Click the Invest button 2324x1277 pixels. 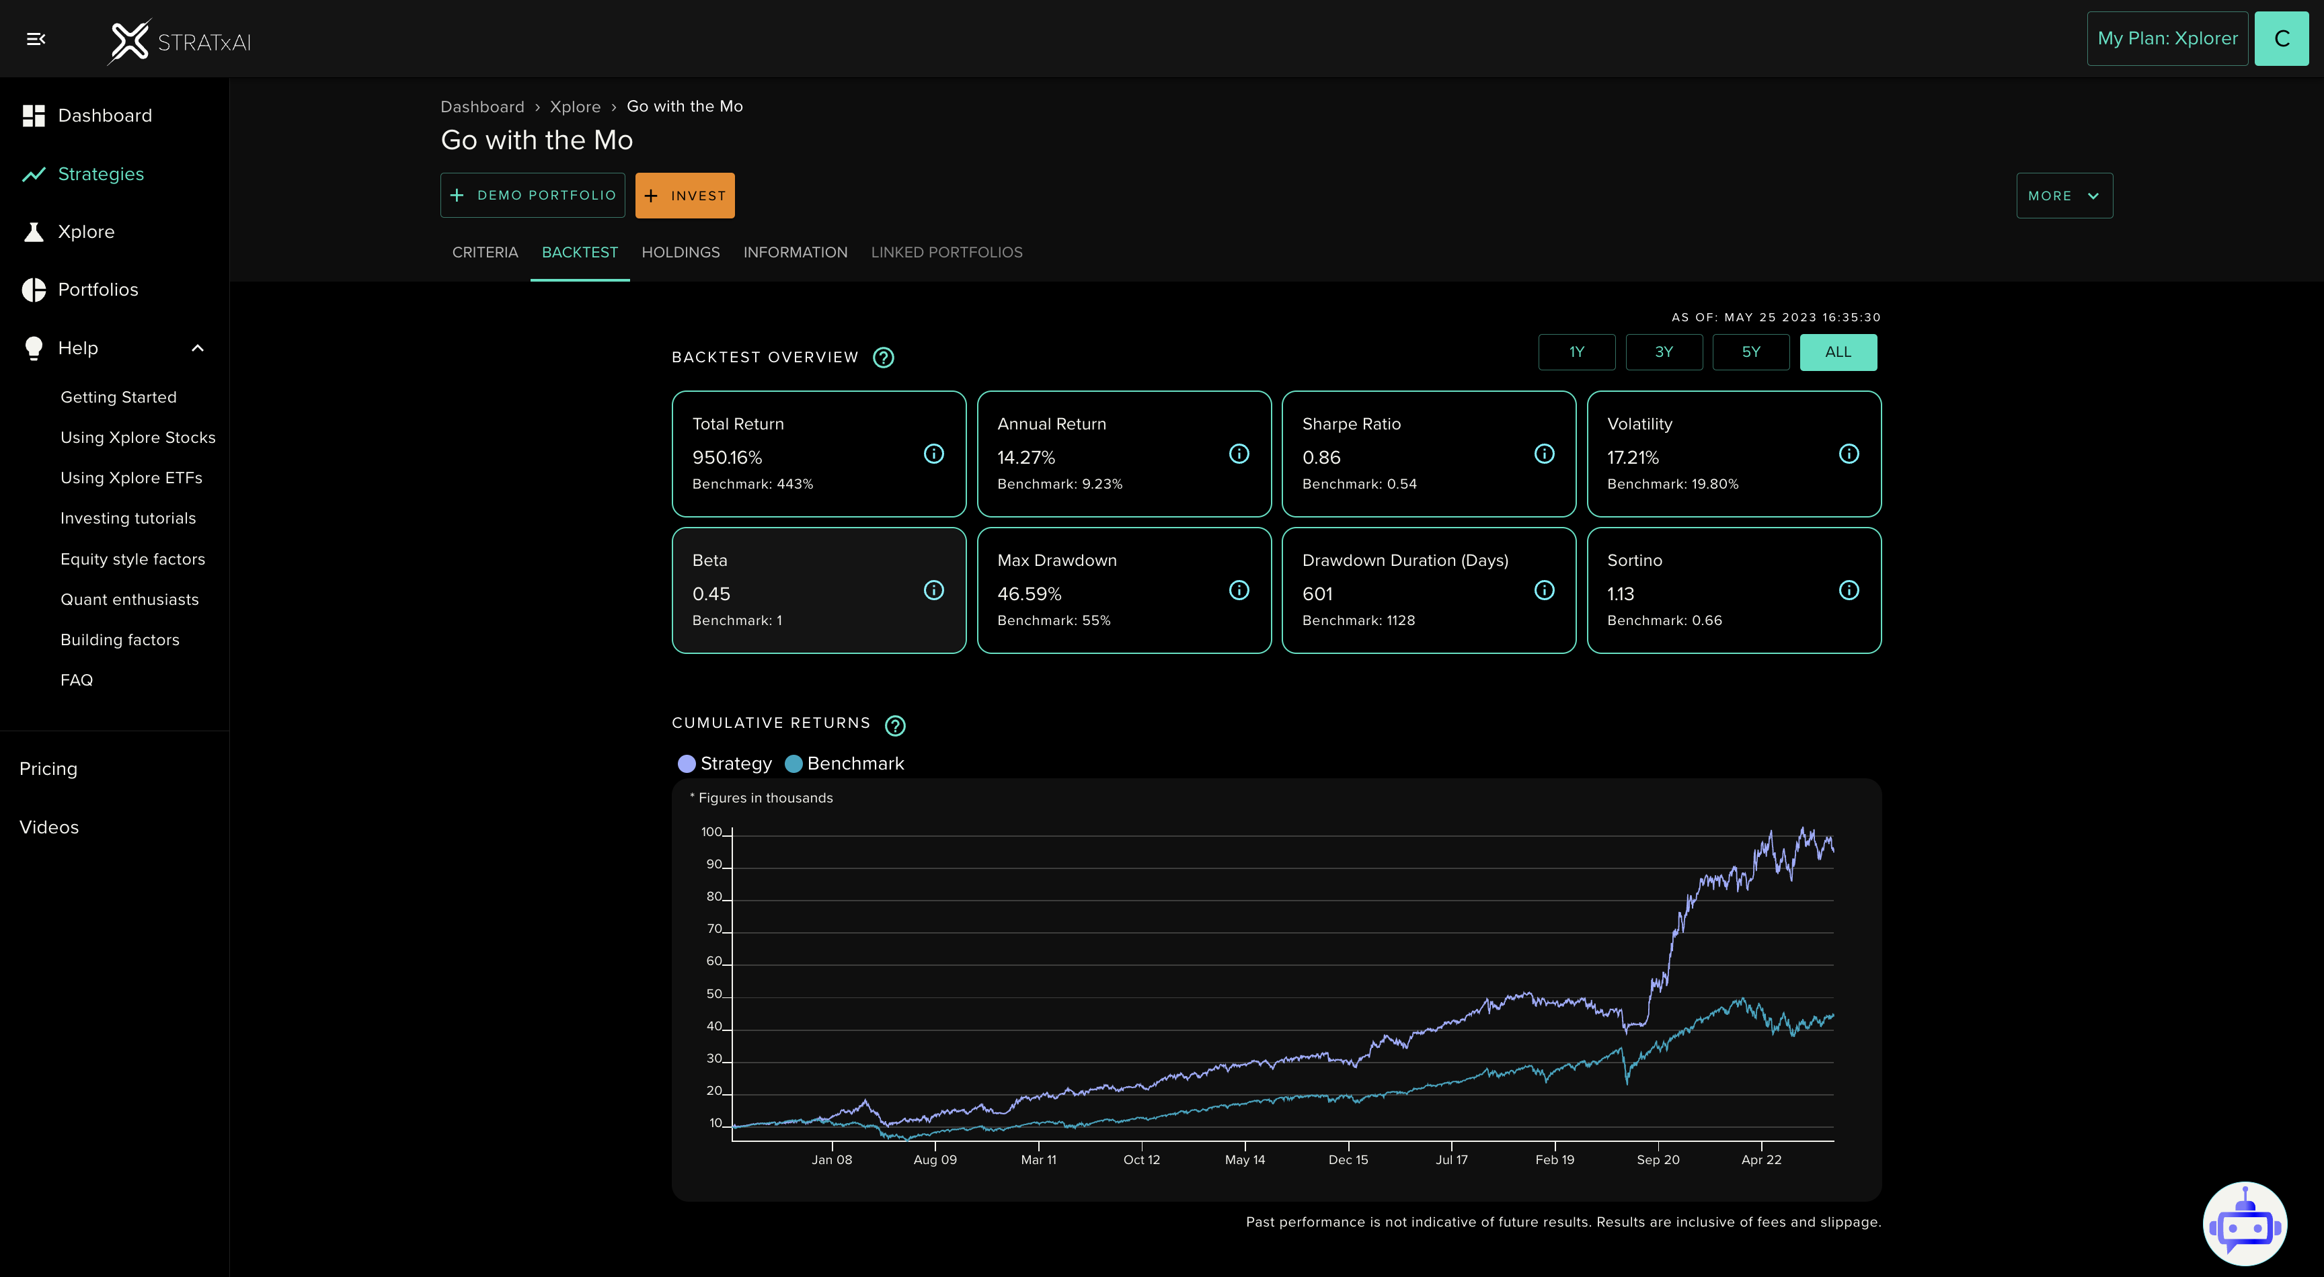(685, 196)
